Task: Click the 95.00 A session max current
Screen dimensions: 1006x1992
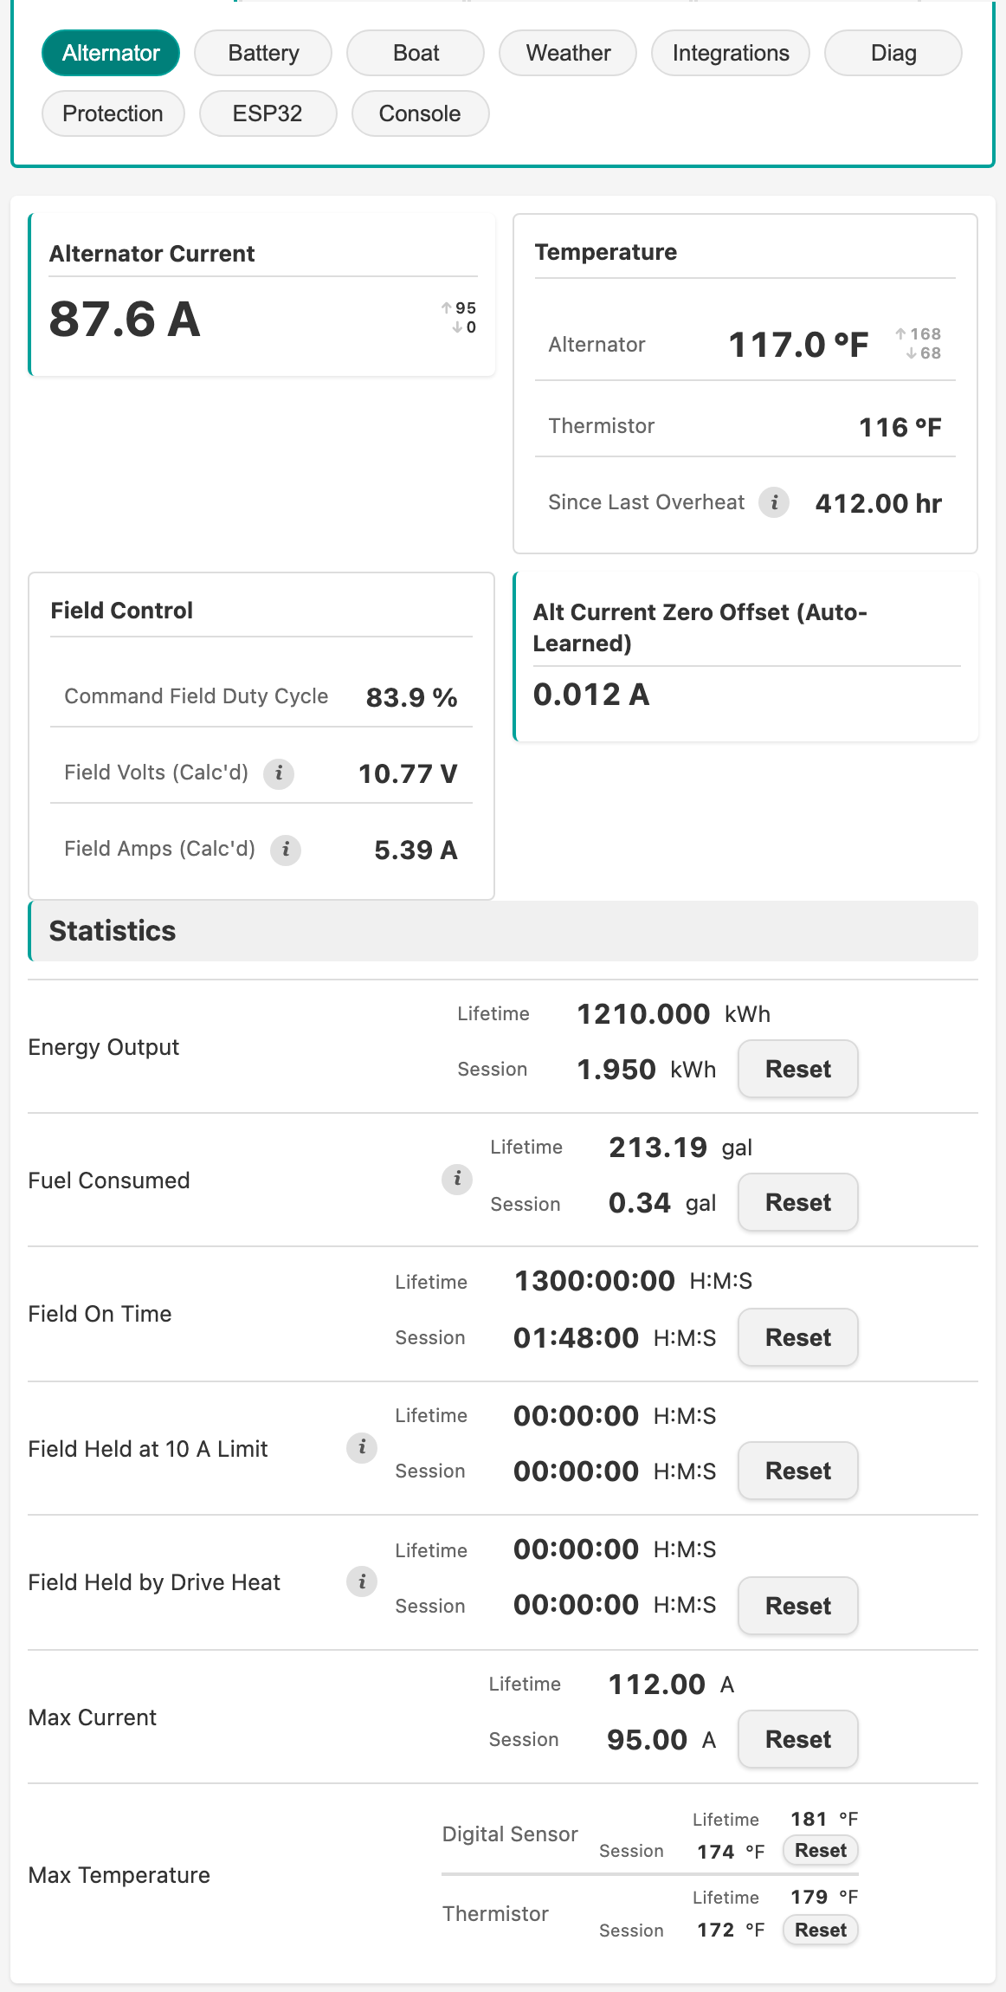Action: pos(661,1740)
